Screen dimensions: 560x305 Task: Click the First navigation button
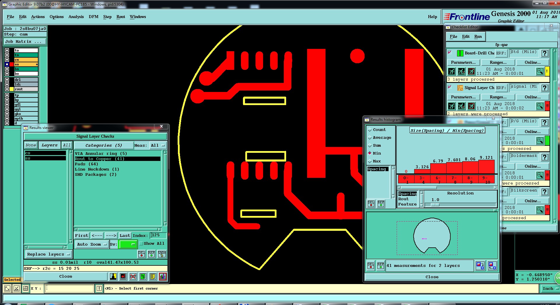tap(81, 235)
